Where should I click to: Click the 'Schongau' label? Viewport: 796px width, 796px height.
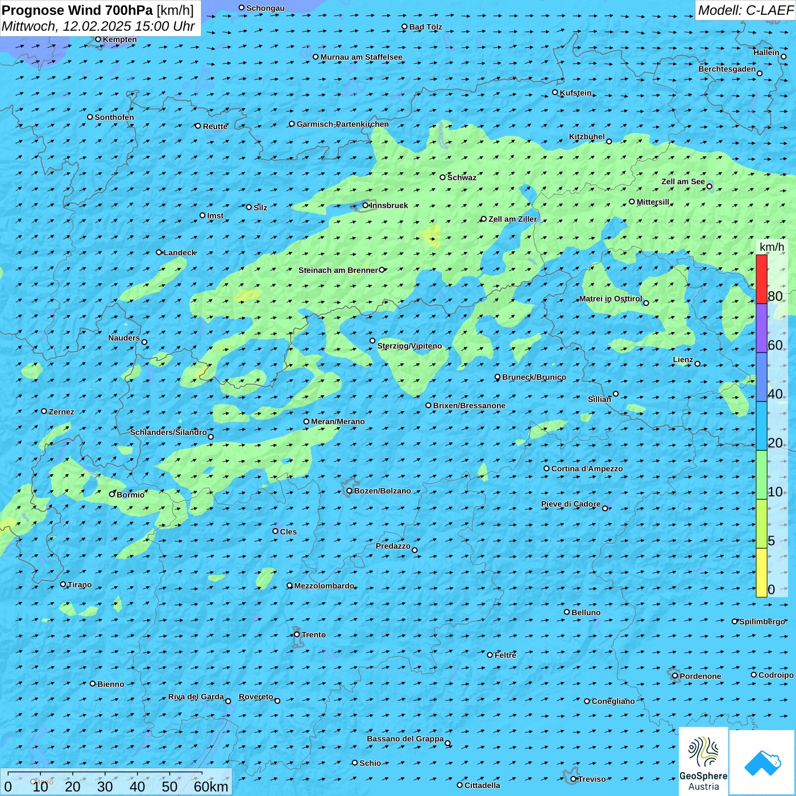point(266,8)
